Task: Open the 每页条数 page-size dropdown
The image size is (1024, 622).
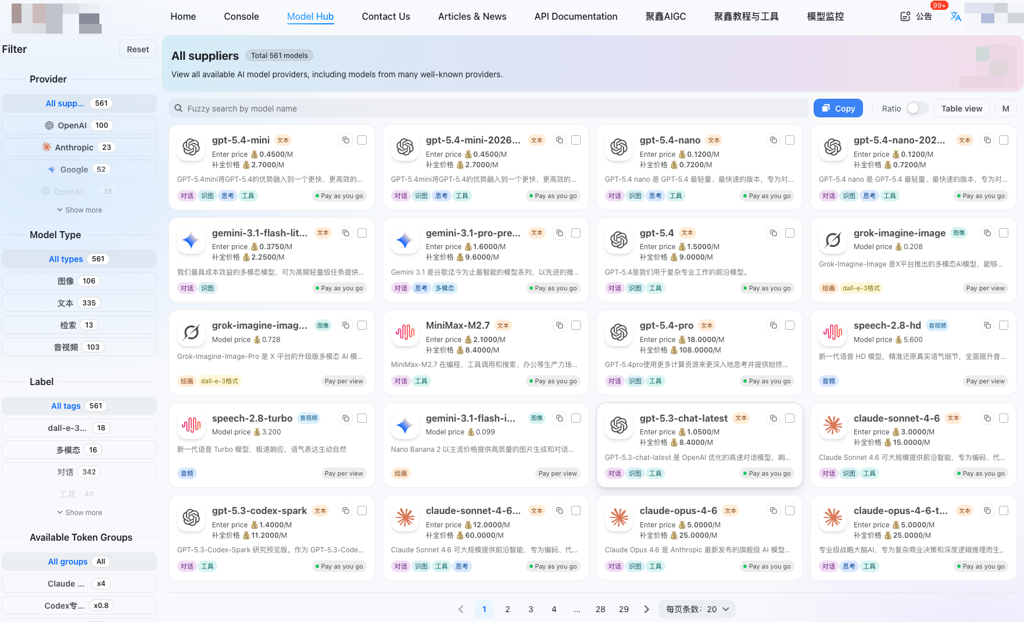Action: click(x=697, y=609)
